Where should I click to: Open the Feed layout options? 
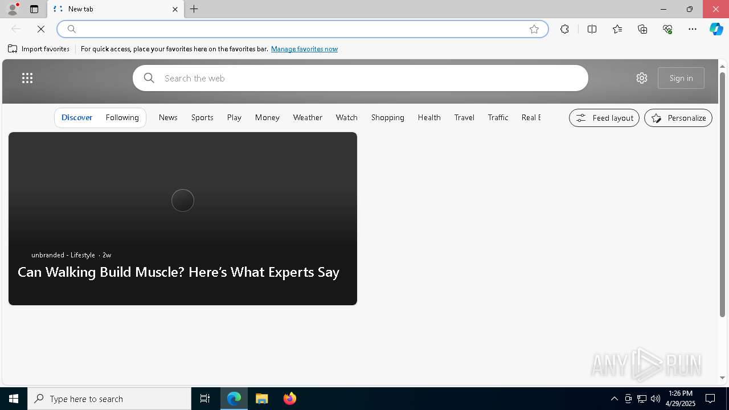[x=604, y=118]
